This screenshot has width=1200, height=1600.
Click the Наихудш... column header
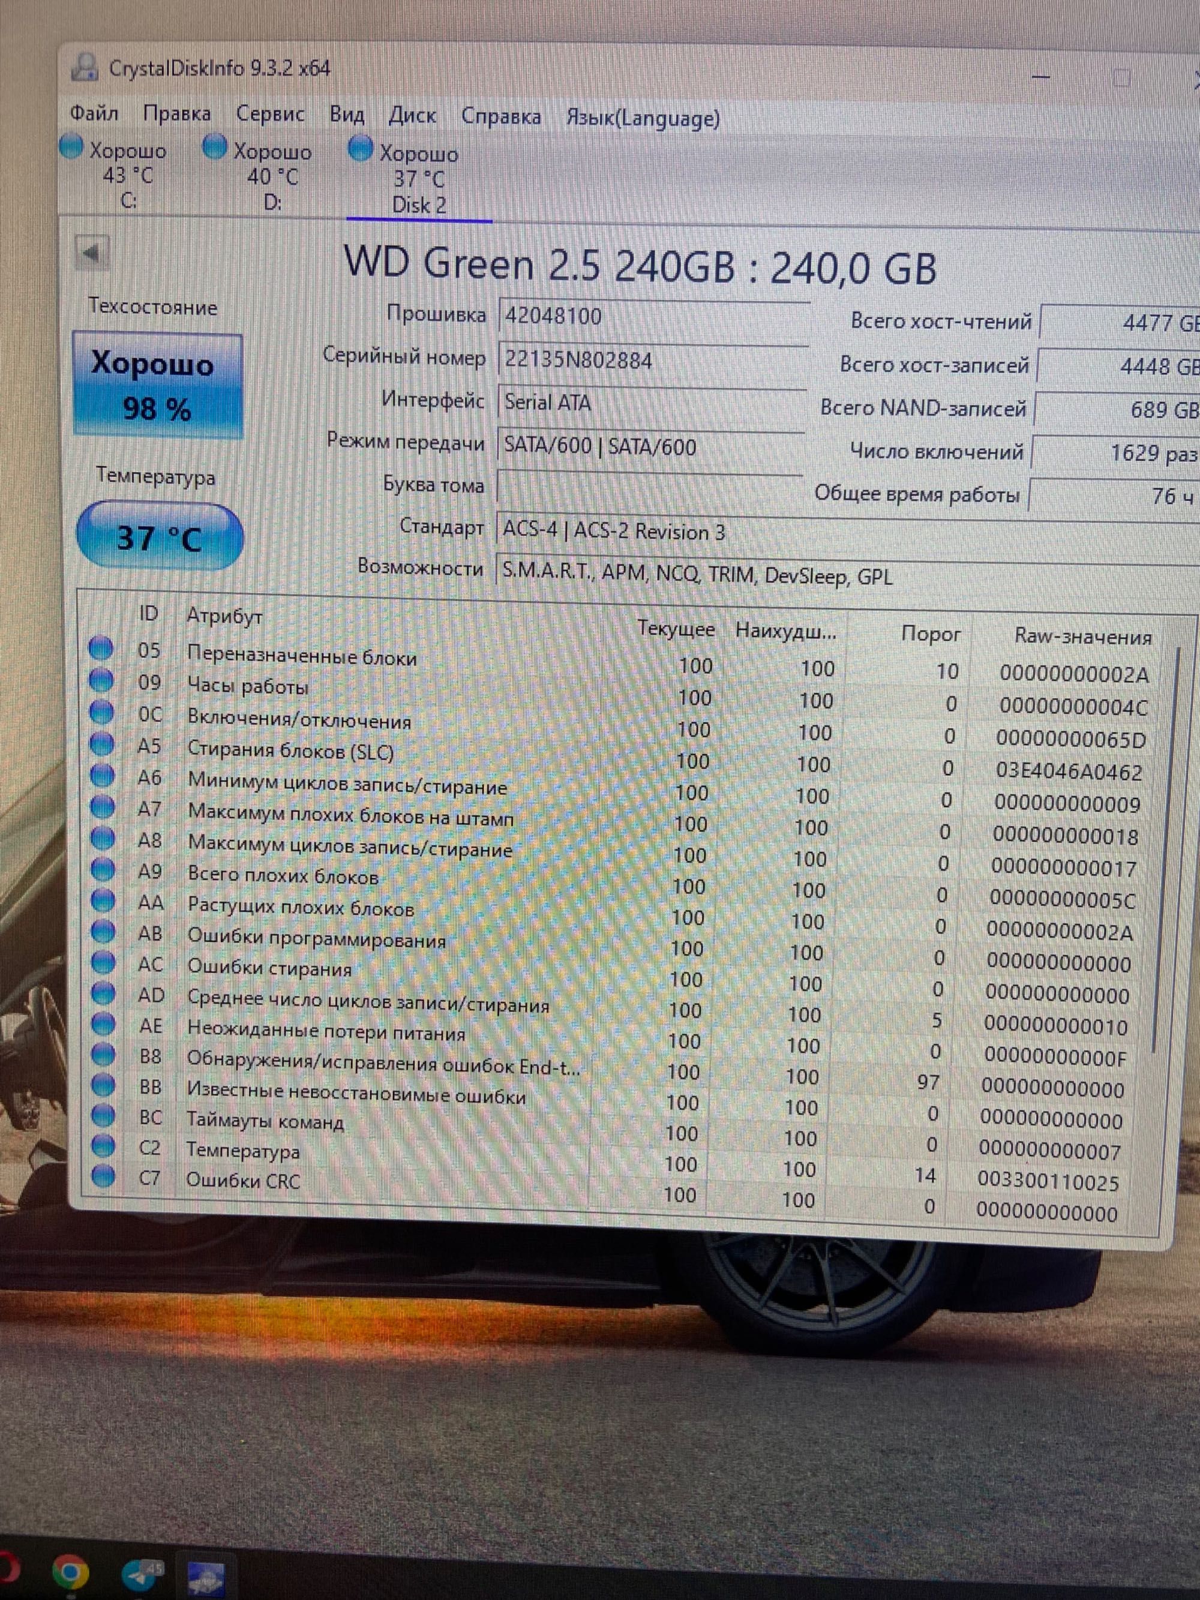click(x=785, y=632)
